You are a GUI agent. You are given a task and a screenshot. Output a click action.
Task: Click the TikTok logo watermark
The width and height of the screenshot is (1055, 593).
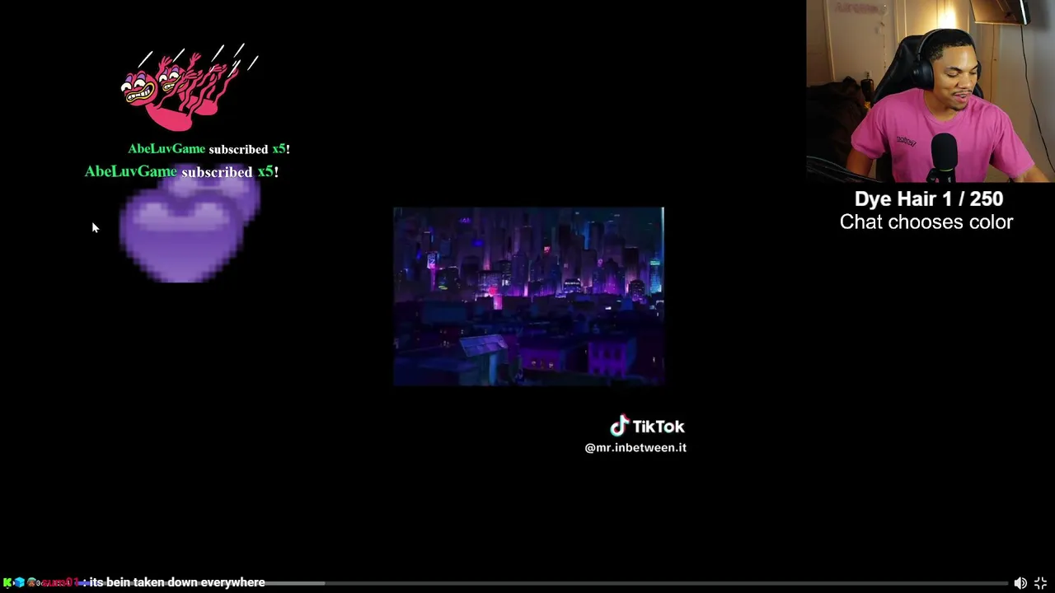pos(647,426)
